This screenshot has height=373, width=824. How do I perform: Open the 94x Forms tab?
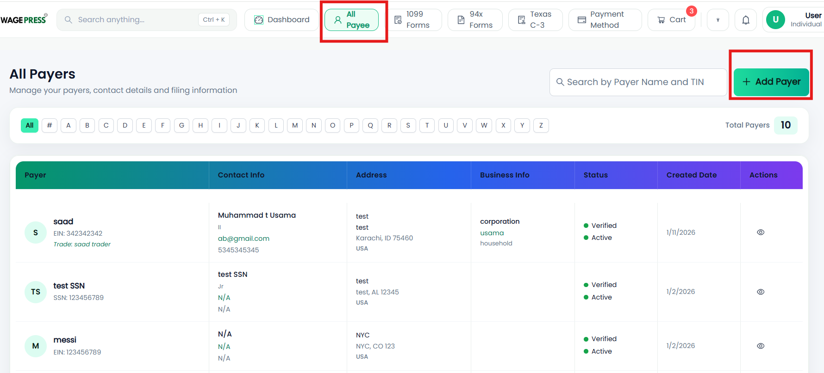point(475,20)
